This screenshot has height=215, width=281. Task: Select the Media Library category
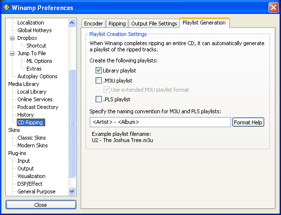tap(24, 84)
